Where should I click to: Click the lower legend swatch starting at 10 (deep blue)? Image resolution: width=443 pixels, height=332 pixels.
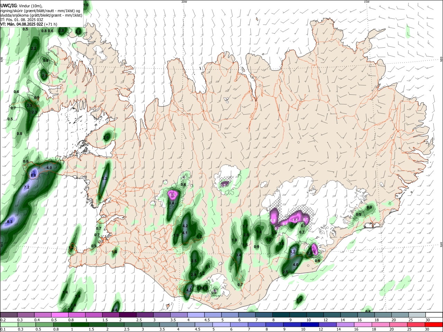(309, 324)
